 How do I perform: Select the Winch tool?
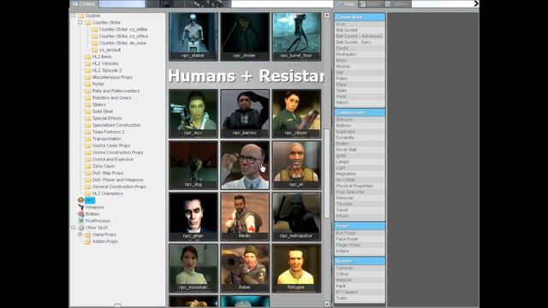point(360,103)
